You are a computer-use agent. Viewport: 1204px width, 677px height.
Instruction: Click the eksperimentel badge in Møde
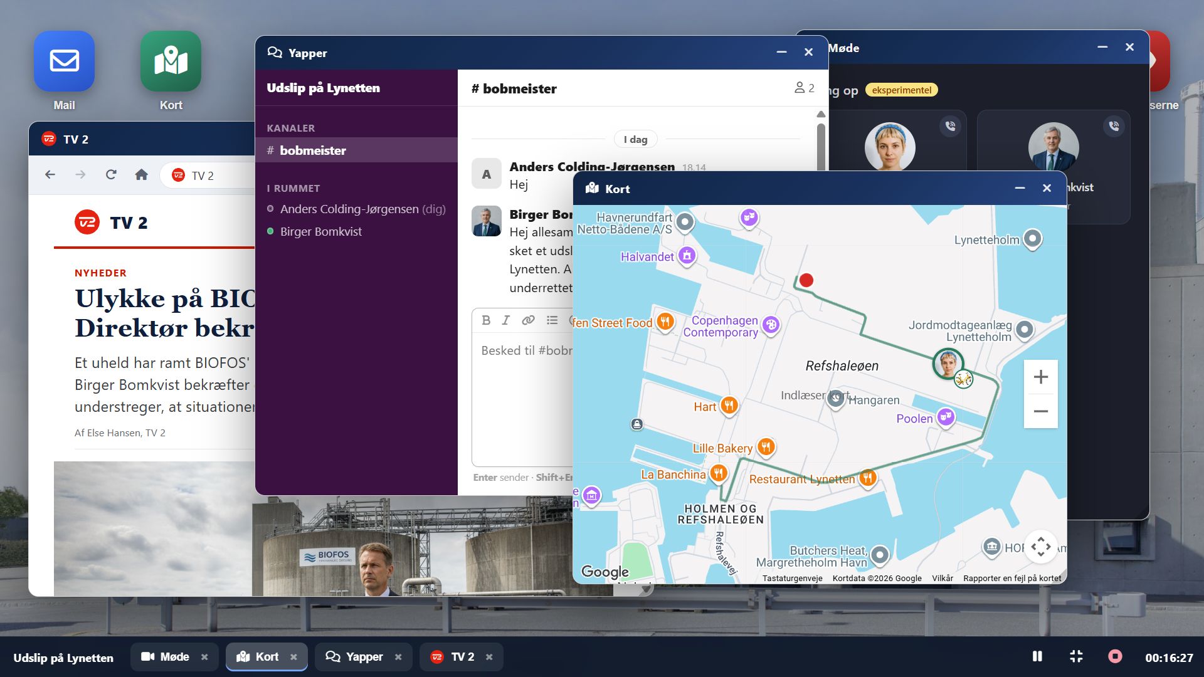click(x=902, y=90)
